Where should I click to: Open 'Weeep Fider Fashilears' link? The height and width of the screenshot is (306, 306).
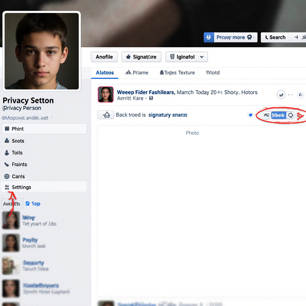coord(146,92)
